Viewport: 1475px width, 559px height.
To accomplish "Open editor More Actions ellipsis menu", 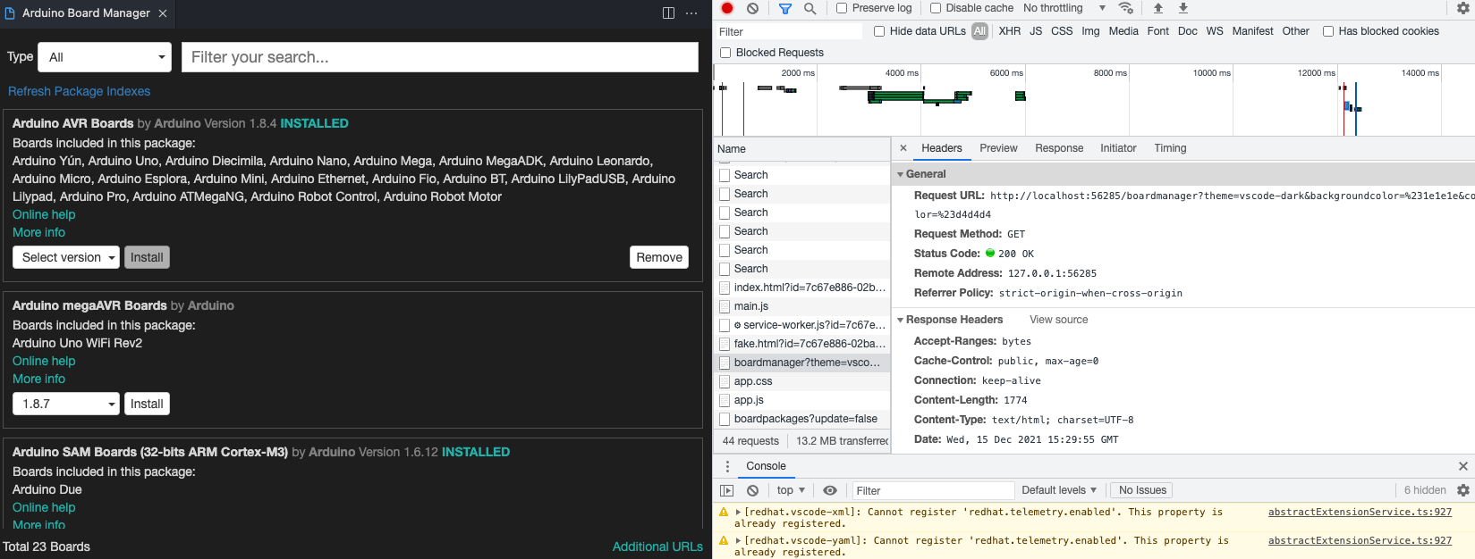I will tap(691, 13).
